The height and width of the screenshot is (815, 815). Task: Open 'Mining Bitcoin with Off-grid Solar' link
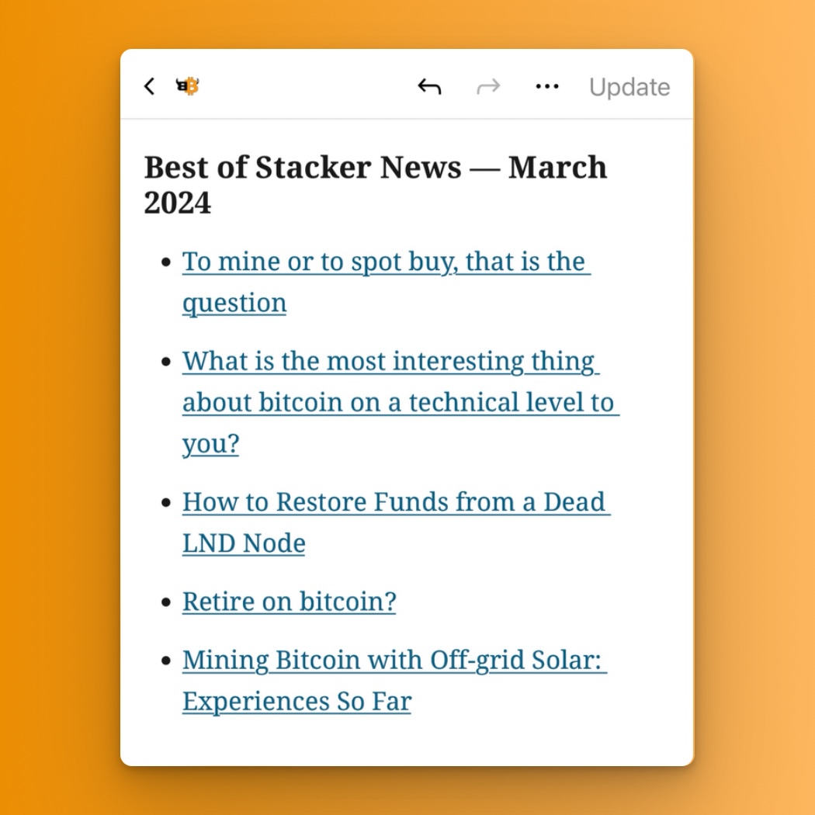click(394, 681)
